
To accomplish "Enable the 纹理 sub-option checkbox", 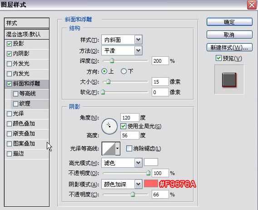I will point(15,104).
